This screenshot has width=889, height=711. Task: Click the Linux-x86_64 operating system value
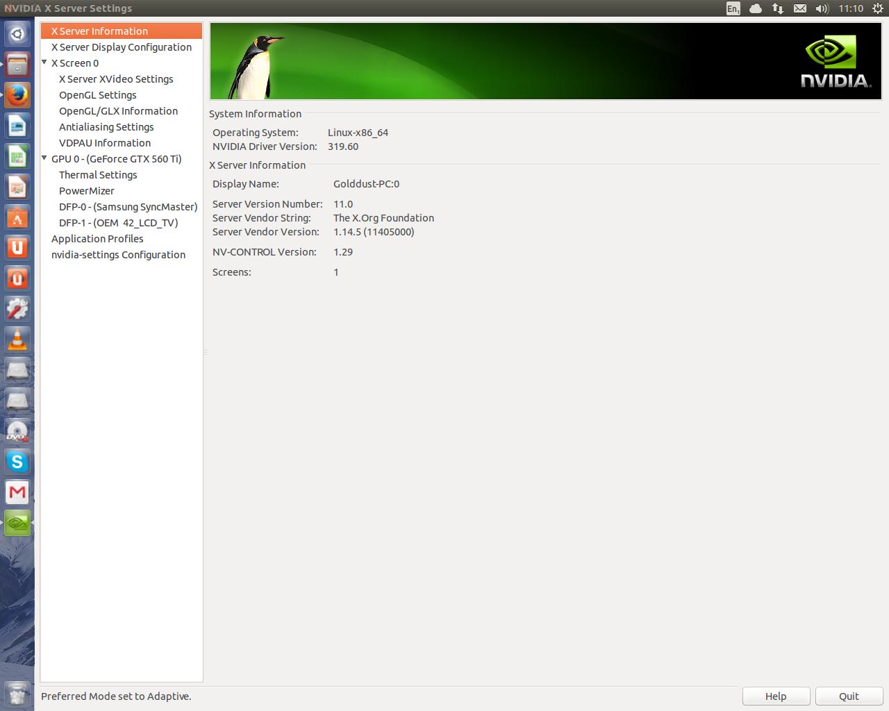(358, 132)
